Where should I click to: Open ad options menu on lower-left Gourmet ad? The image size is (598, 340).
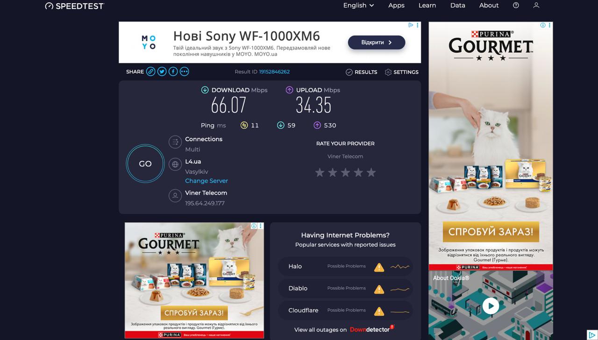pyautogui.click(x=261, y=226)
